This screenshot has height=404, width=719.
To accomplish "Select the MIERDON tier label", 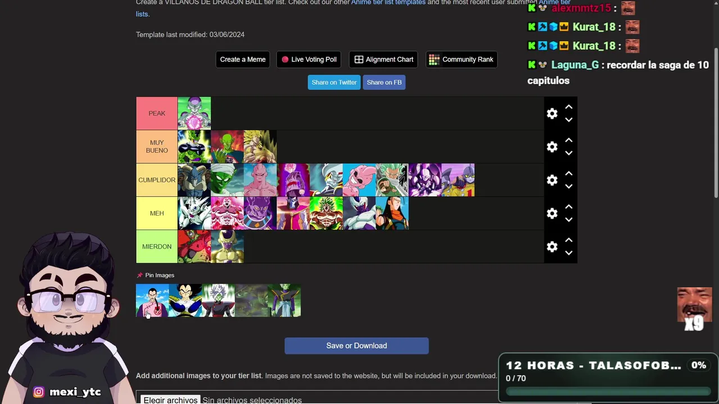I will click(x=157, y=247).
